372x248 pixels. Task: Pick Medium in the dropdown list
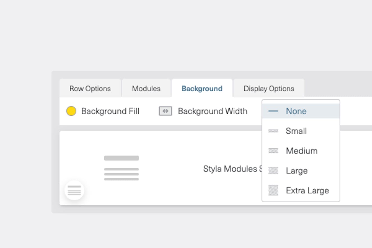click(x=302, y=151)
